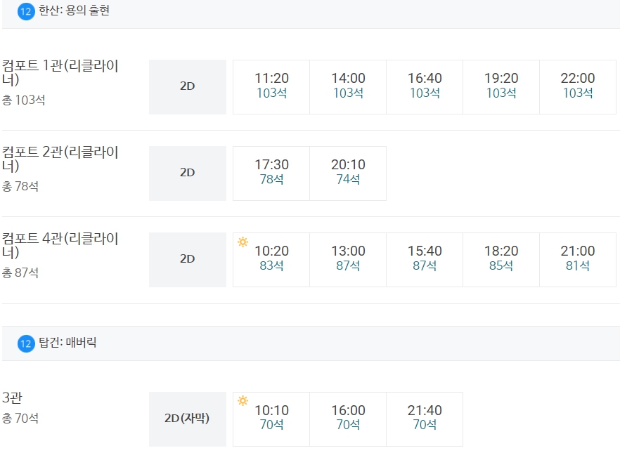The width and height of the screenshot is (620, 453).
Task: Select the 11:20 showing in 컴포트 1관
Action: [271, 87]
